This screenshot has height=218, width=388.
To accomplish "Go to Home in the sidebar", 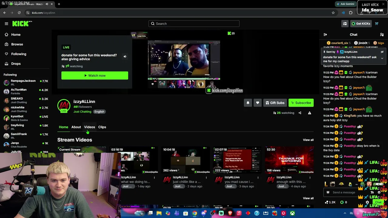I will click(x=16, y=35).
